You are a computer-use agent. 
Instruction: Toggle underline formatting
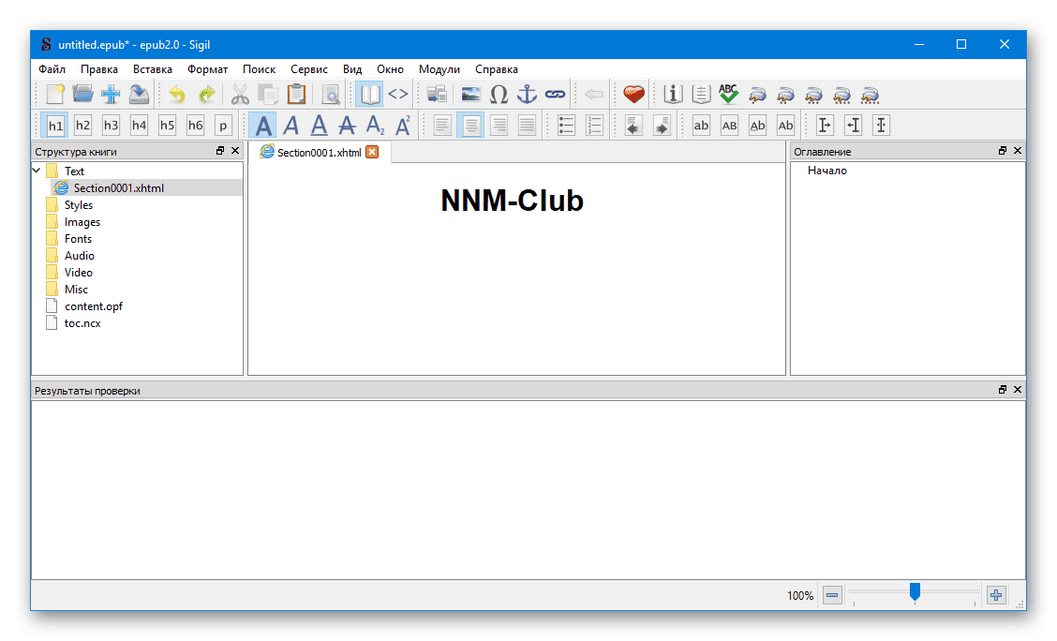click(x=319, y=126)
